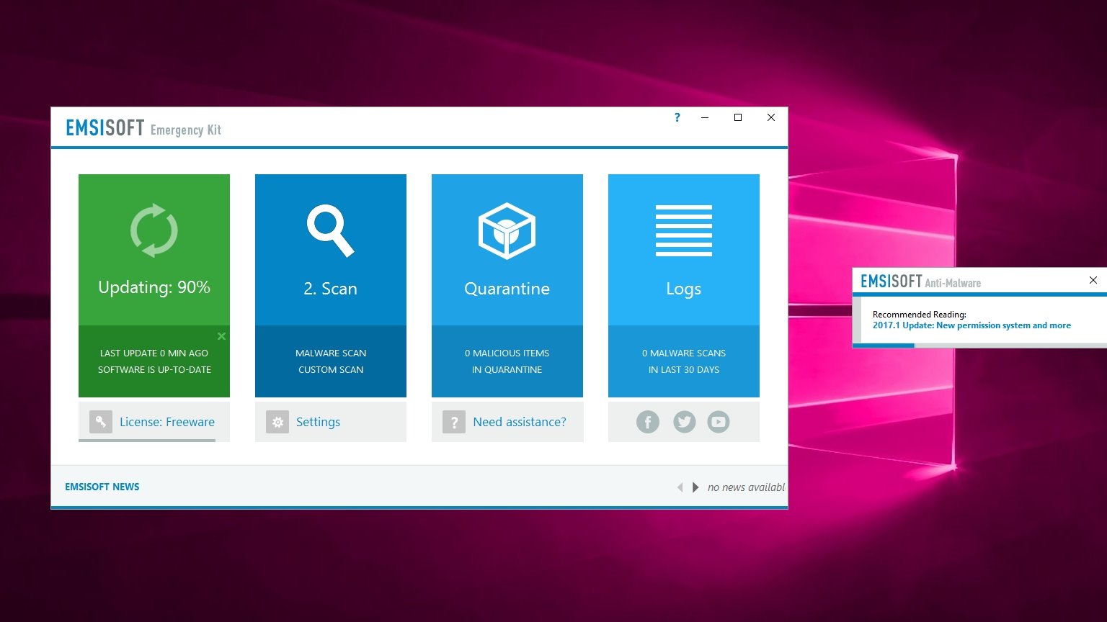1107x622 pixels.
Task: Close the Emergency Kit window
Action: [771, 117]
